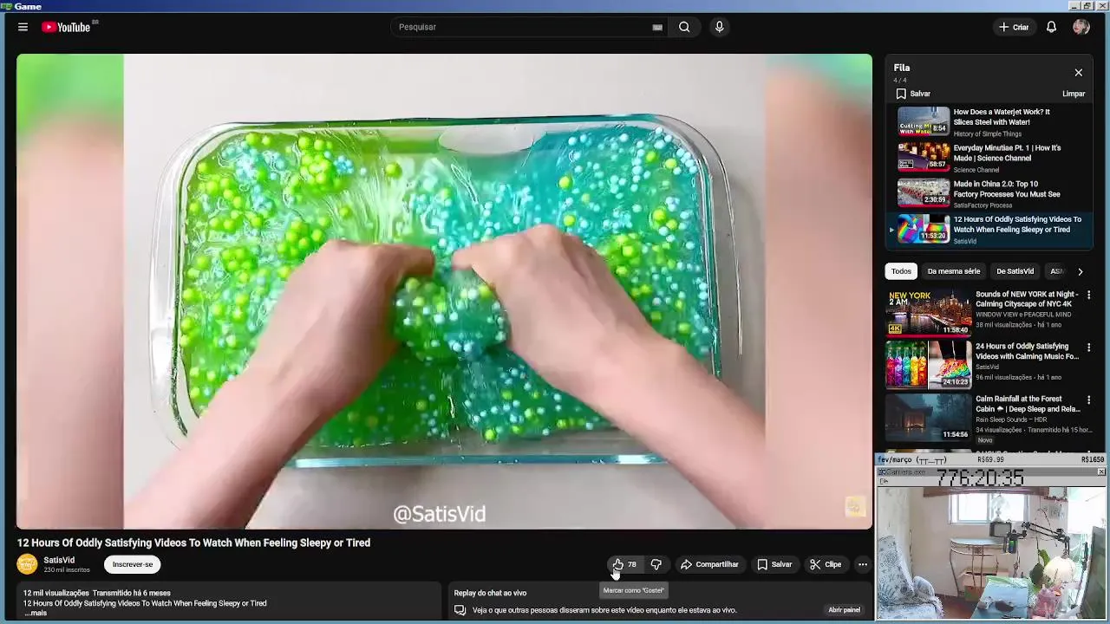Dislike the video with the thumbs-down
The image size is (1110, 624).
click(656, 564)
